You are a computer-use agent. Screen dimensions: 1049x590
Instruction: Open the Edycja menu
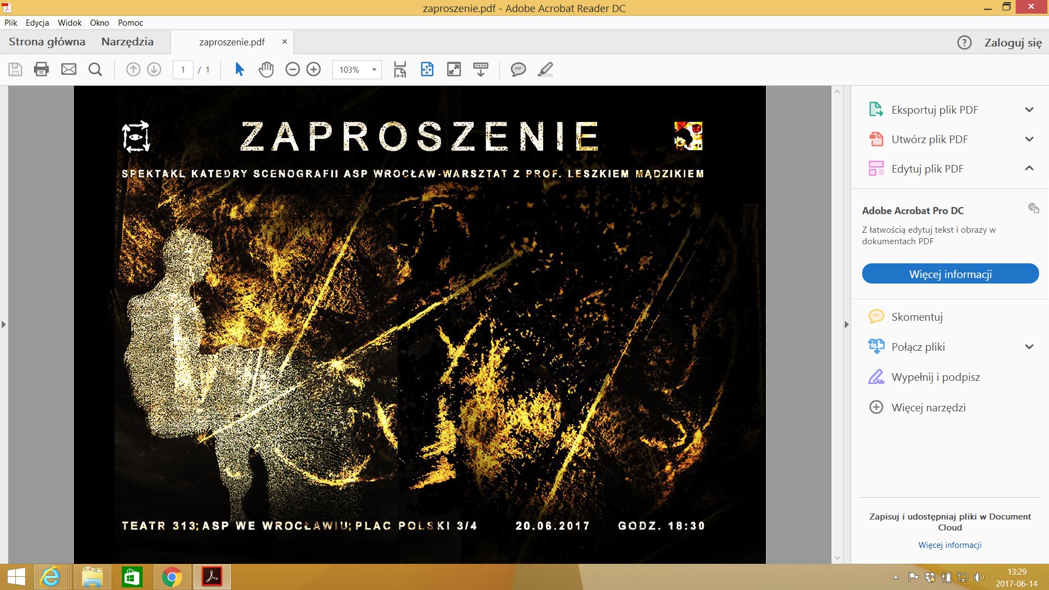point(37,22)
